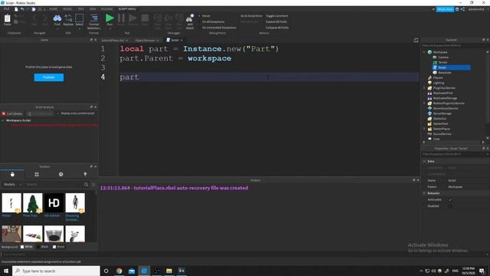This screenshot has width=490, height=276.
Task: Switch to the HOME ribbon tab
Action: pyautogui.click(x=54, y=9)
